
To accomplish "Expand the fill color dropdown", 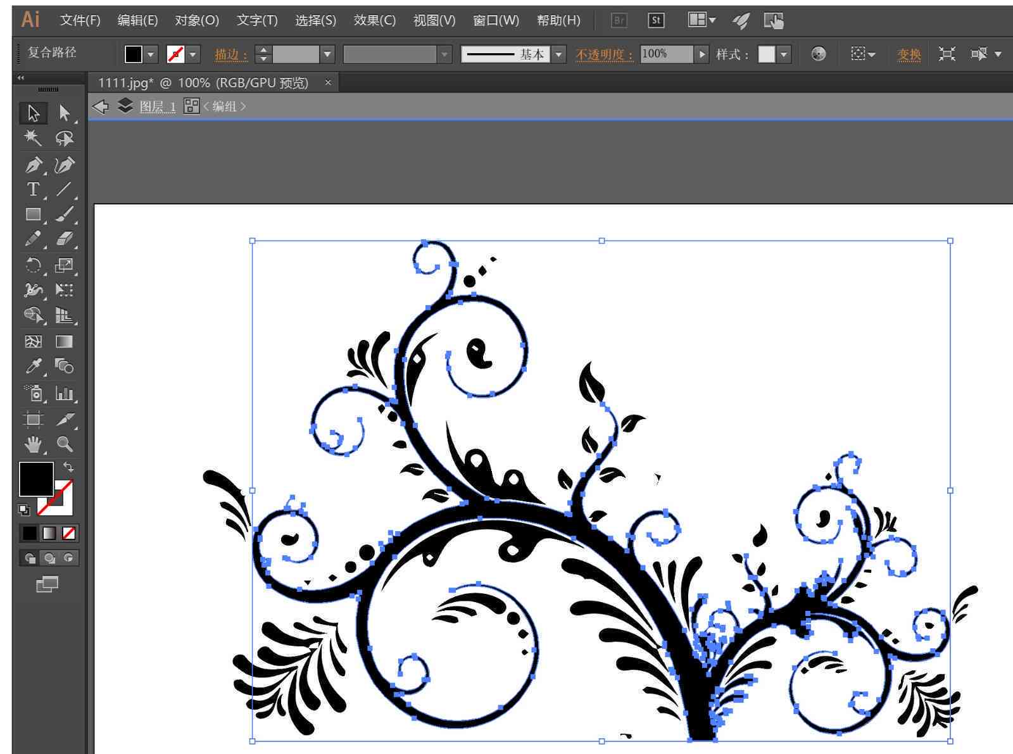I will click(x=151, y=54).
